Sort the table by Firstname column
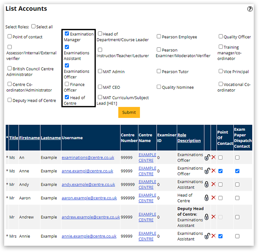This screenshot has height=252, width=260. [29, 138]
